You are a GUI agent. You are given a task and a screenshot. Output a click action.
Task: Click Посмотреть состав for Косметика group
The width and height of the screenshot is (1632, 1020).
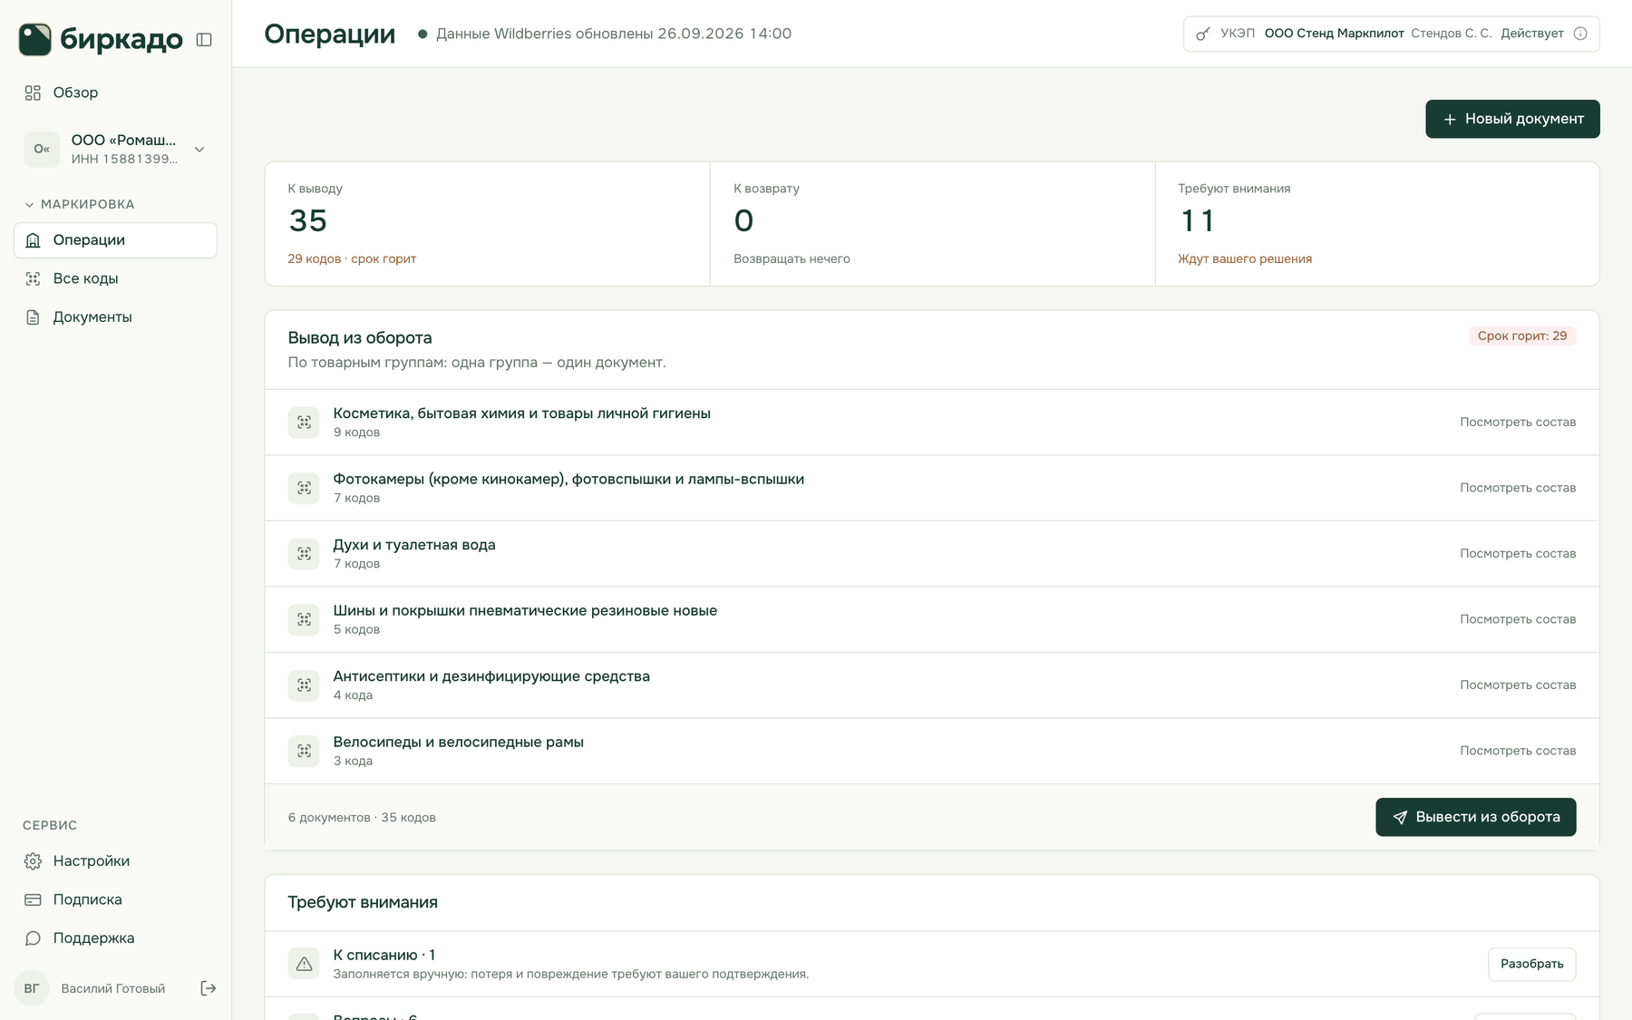pyautogui.click(x=1518, y=422)
